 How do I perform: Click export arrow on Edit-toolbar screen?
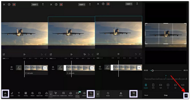(43, 4)
